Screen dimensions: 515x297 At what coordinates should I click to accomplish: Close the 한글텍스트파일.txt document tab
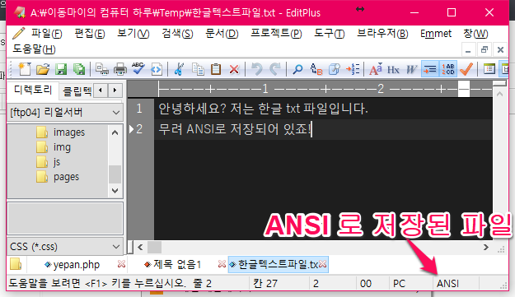(x=322, y=264)
